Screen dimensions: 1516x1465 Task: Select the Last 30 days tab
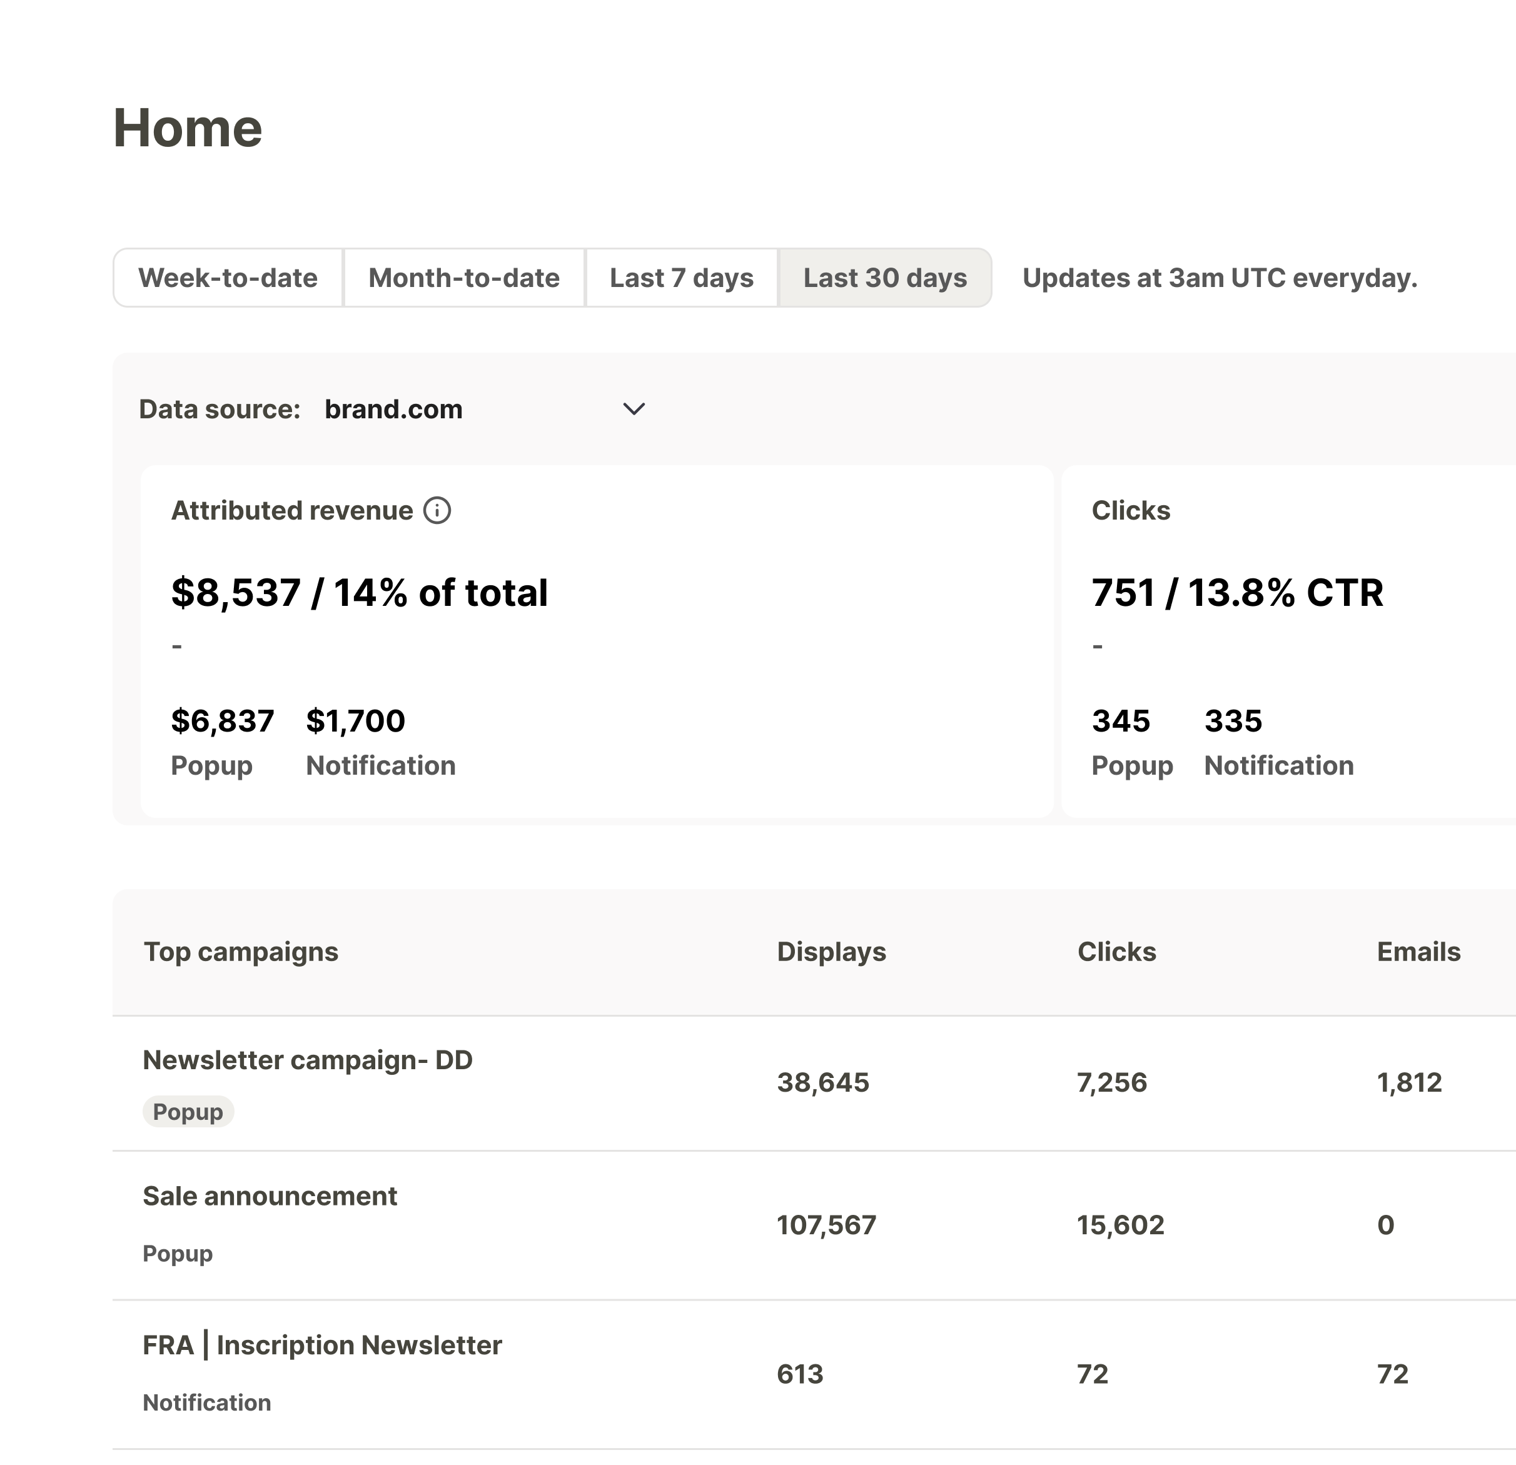coord(884,278)
